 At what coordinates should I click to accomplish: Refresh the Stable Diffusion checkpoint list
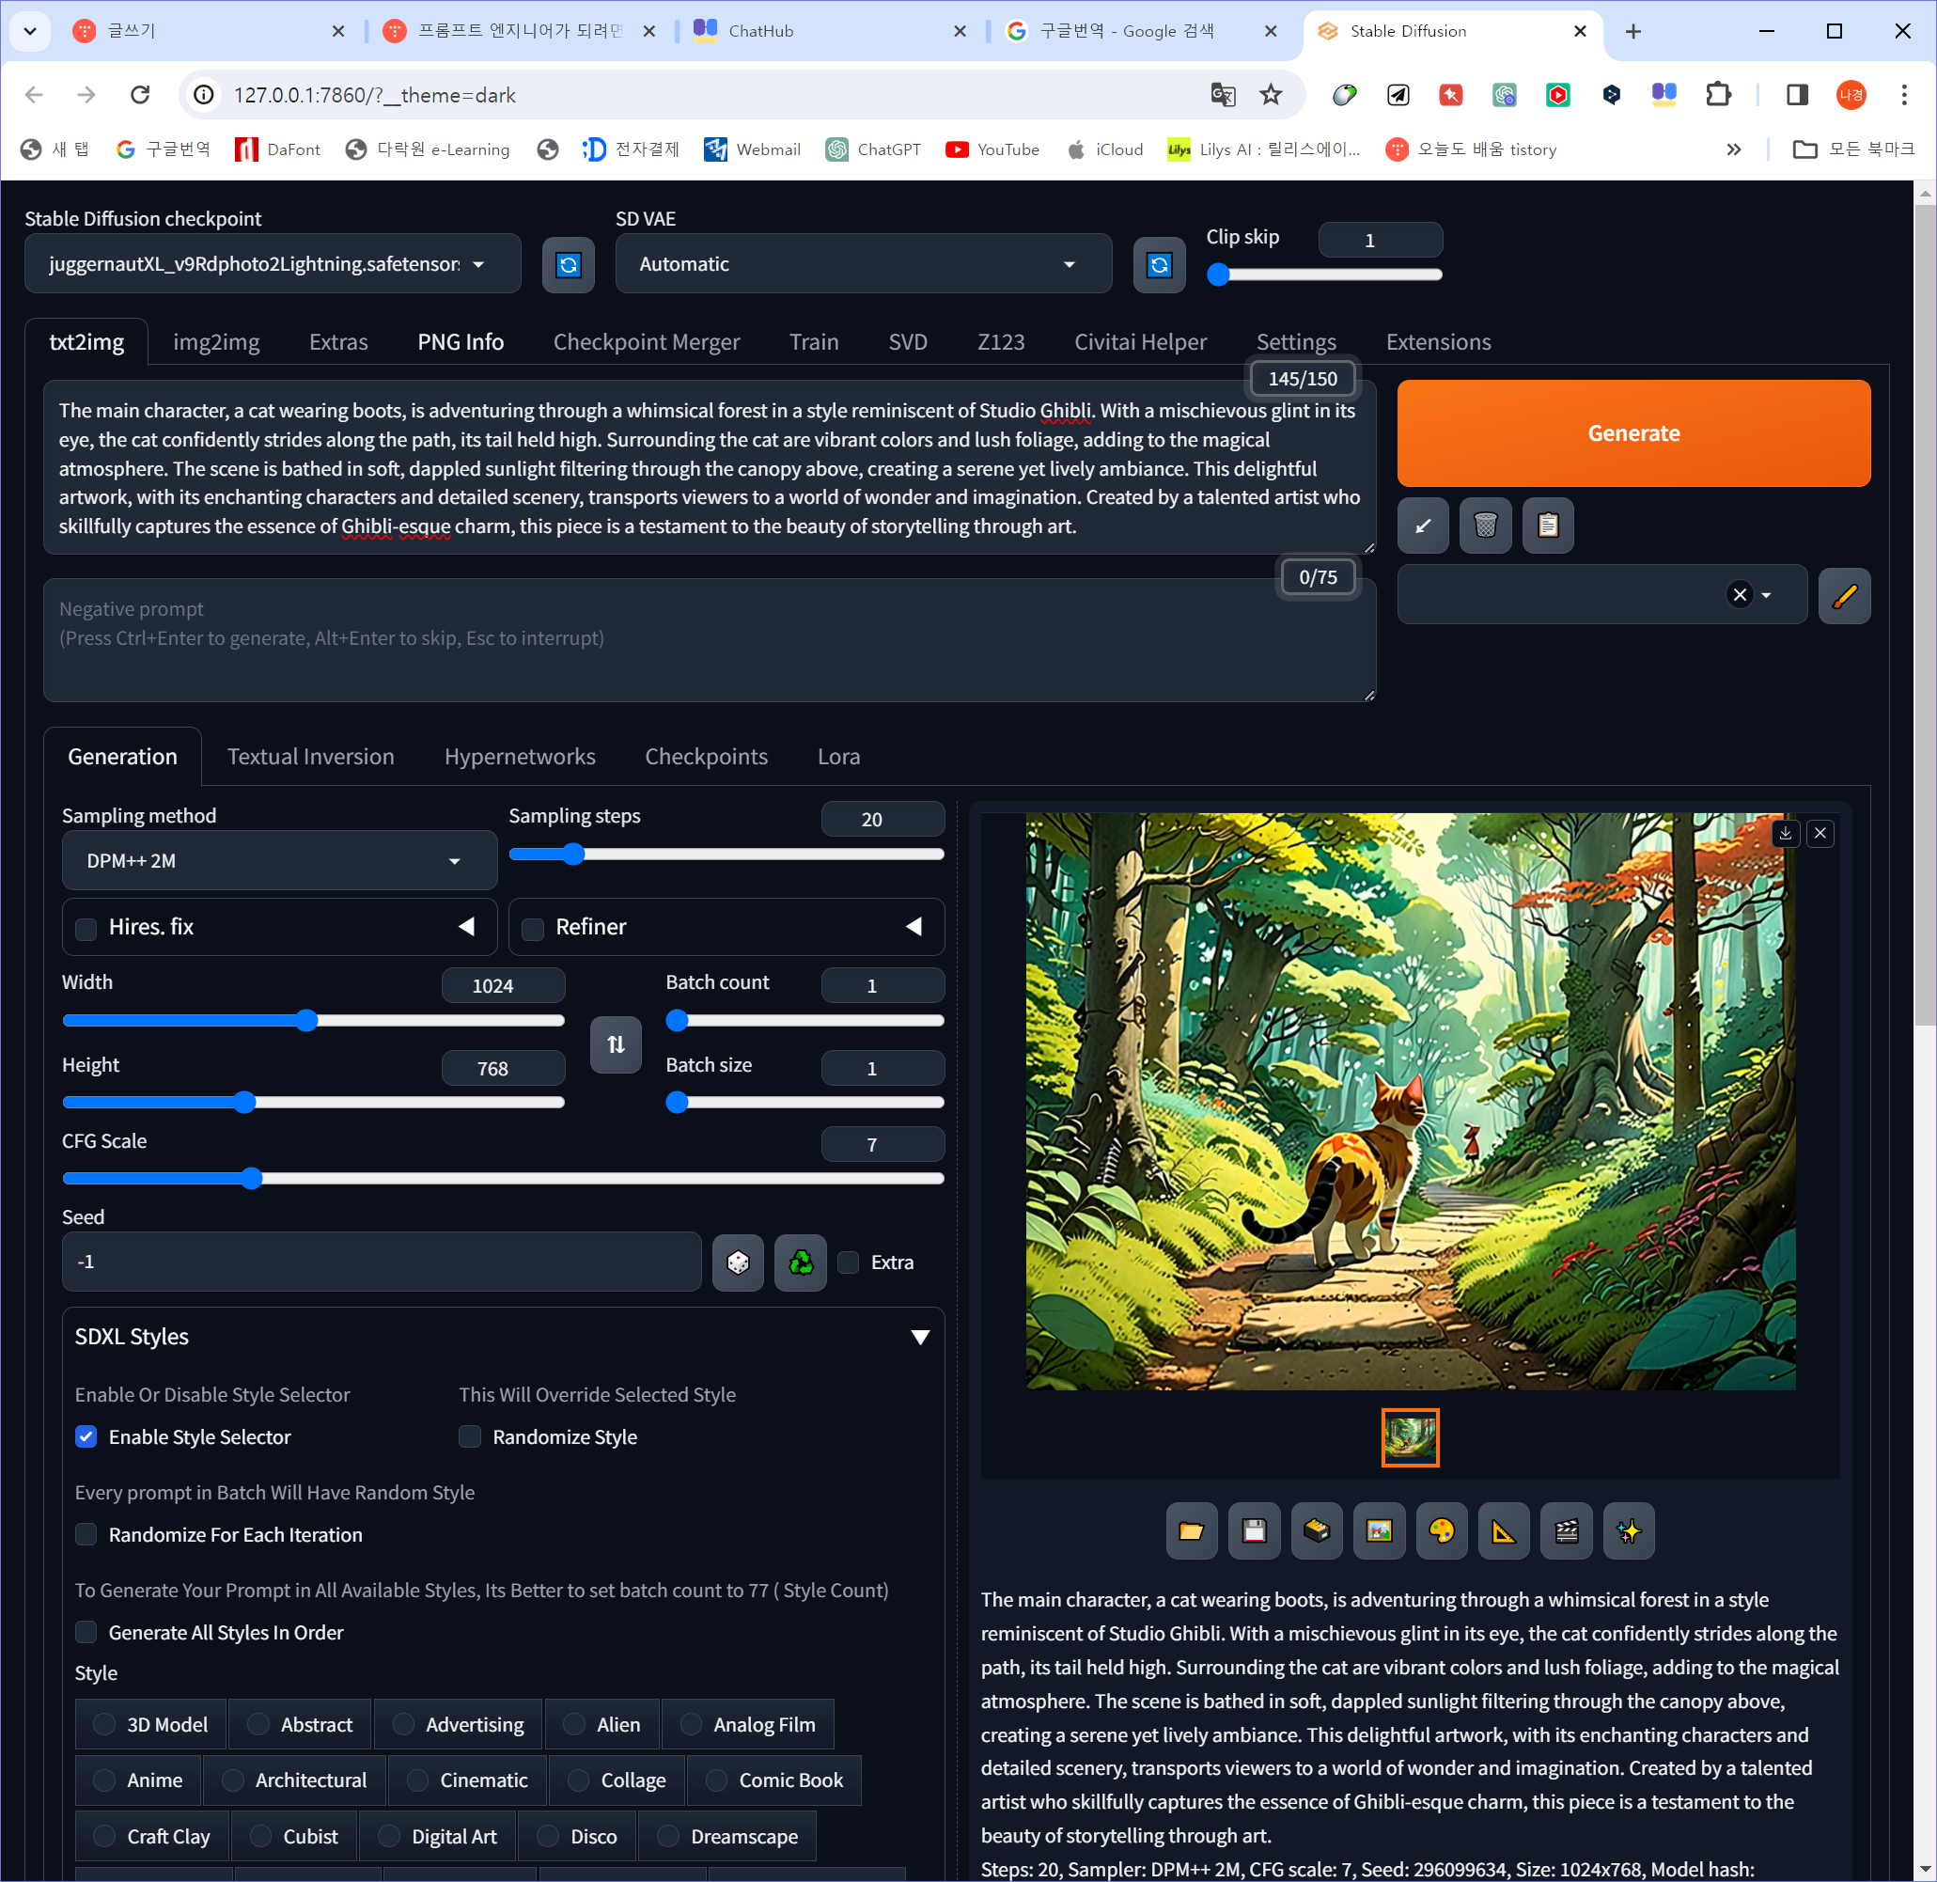click(568, 265)
